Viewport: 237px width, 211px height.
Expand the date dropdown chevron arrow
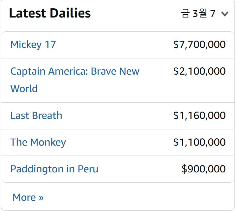(x=225, y=14)
